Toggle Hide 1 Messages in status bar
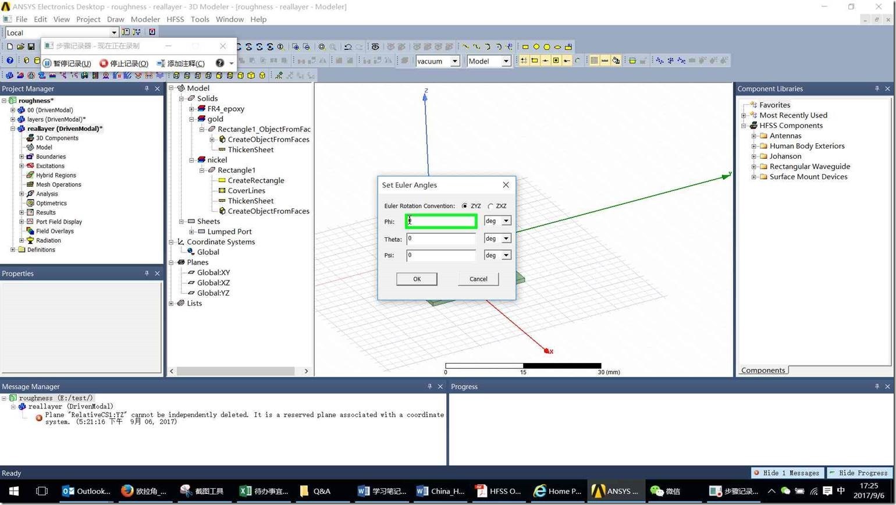The height and width of the screenshot is (505, 896). 788,473
